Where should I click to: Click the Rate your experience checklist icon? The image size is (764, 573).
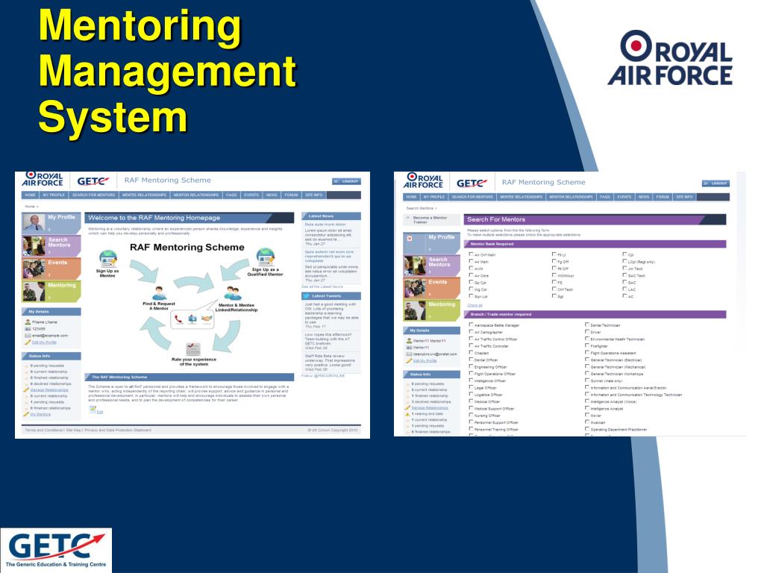[193, 349]
